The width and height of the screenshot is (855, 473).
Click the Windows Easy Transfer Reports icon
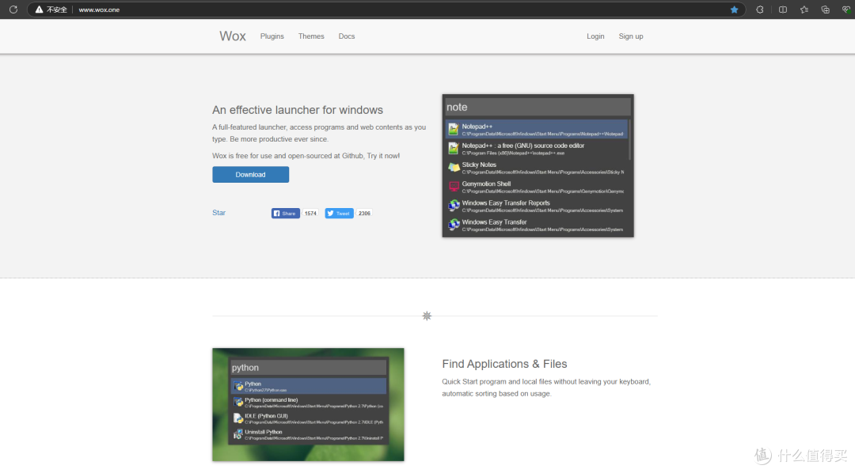click(x=454, y=206)
